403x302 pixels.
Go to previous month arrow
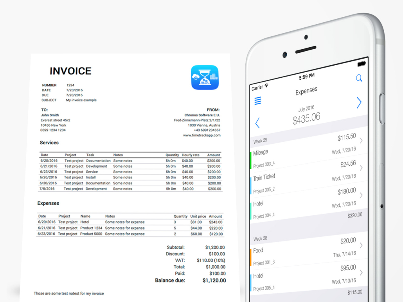pyautogui.click(x=257, y=123)
